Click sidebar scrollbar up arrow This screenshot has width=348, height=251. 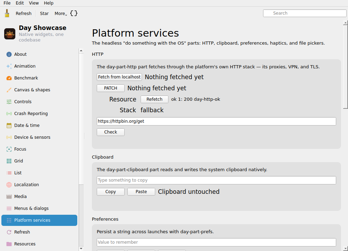pyautogui.click(x=81, y=51)
